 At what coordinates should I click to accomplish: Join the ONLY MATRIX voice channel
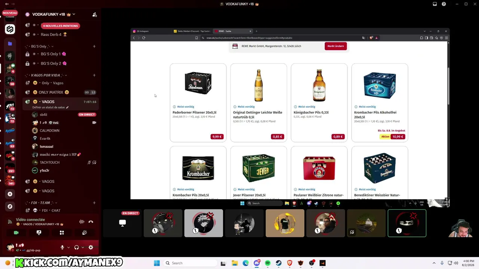point(54,92)
